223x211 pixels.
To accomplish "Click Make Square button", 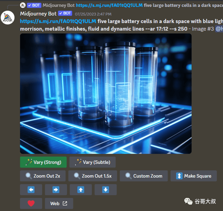I will 194,176.
